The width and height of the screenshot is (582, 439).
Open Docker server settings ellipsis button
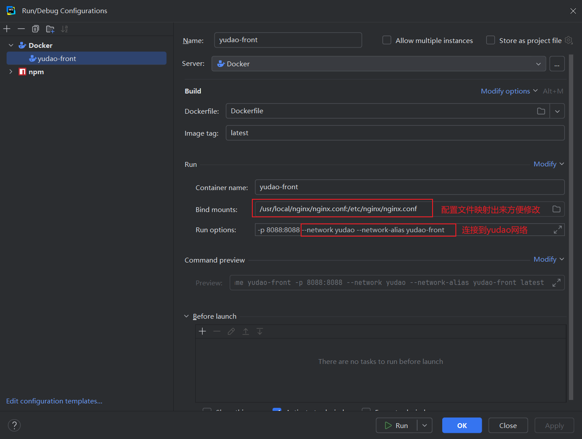pyautogui.click(x=557, y=64)
